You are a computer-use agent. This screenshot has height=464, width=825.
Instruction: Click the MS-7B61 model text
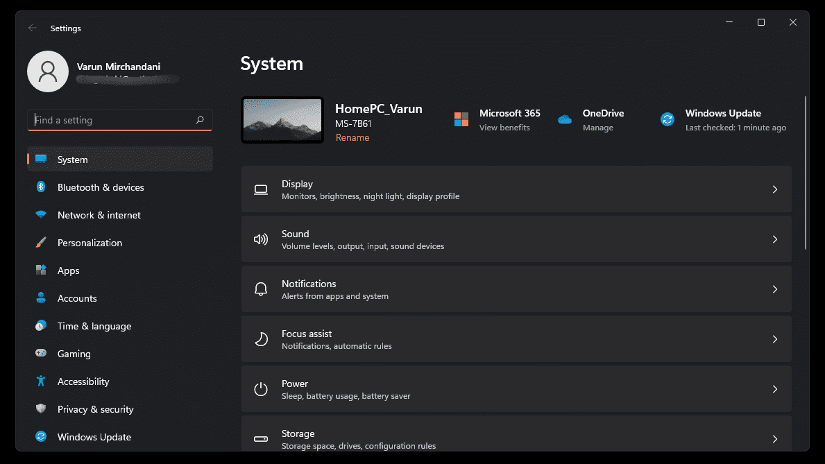pos(354,123)
